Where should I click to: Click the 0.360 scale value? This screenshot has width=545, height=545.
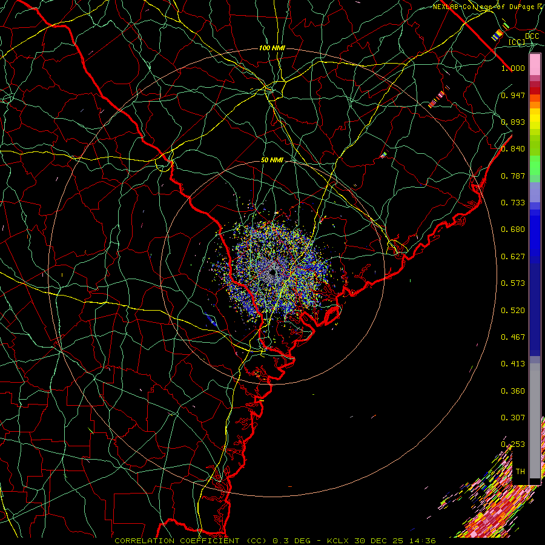(513, 391)
